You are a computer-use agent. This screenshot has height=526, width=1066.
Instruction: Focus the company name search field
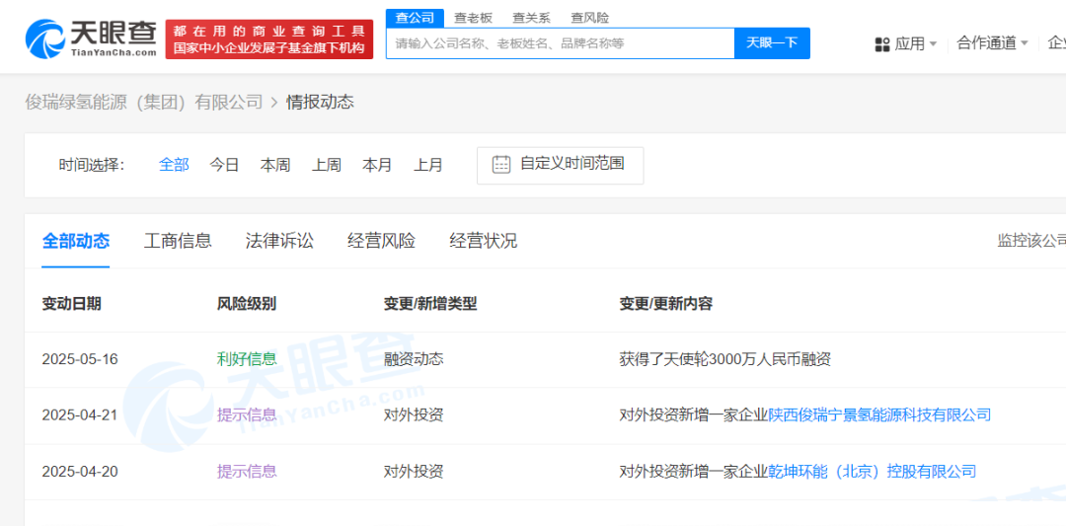(561, 43)
